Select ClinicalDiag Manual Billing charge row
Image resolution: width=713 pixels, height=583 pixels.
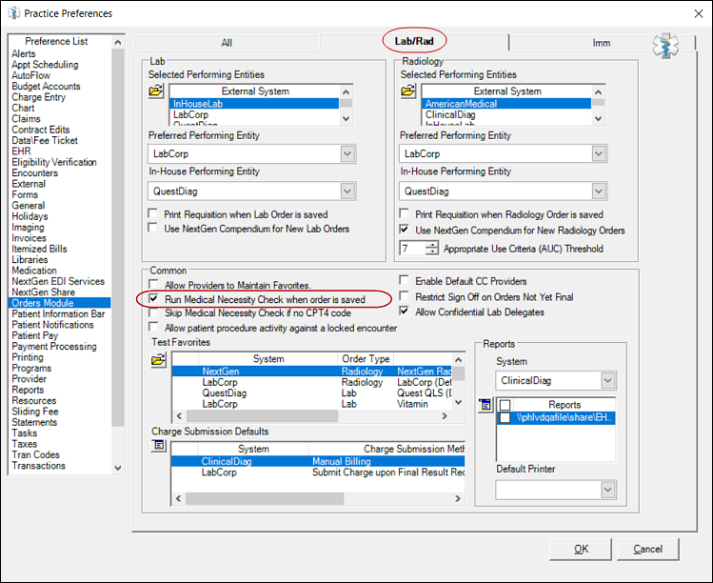pos(318,461)
